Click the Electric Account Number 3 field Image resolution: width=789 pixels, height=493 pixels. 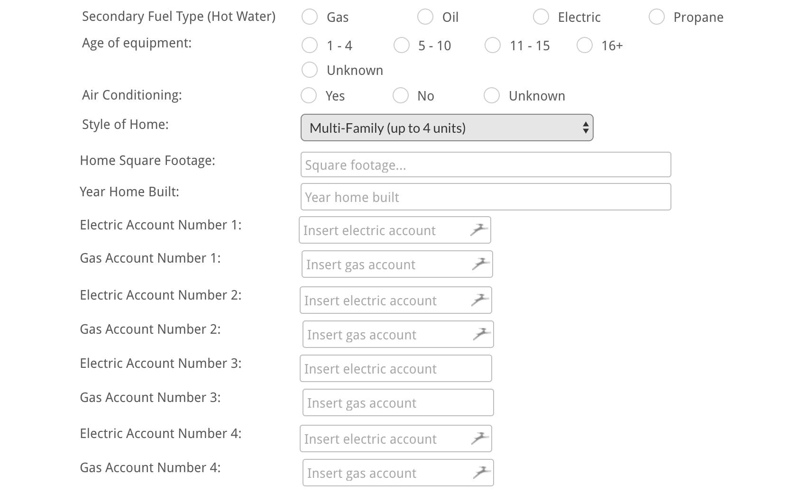[x=395, y=369]
